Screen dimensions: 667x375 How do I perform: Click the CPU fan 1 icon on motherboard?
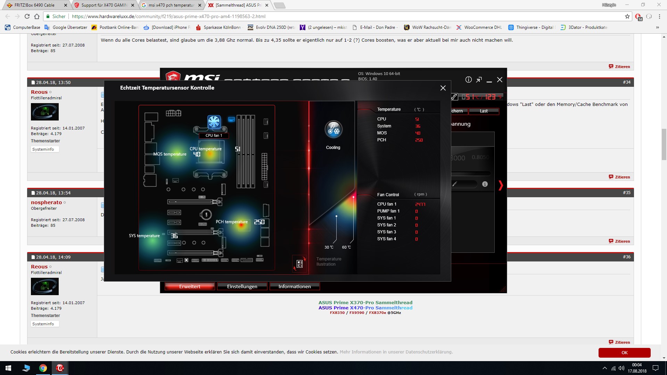(x=214, y=122)
